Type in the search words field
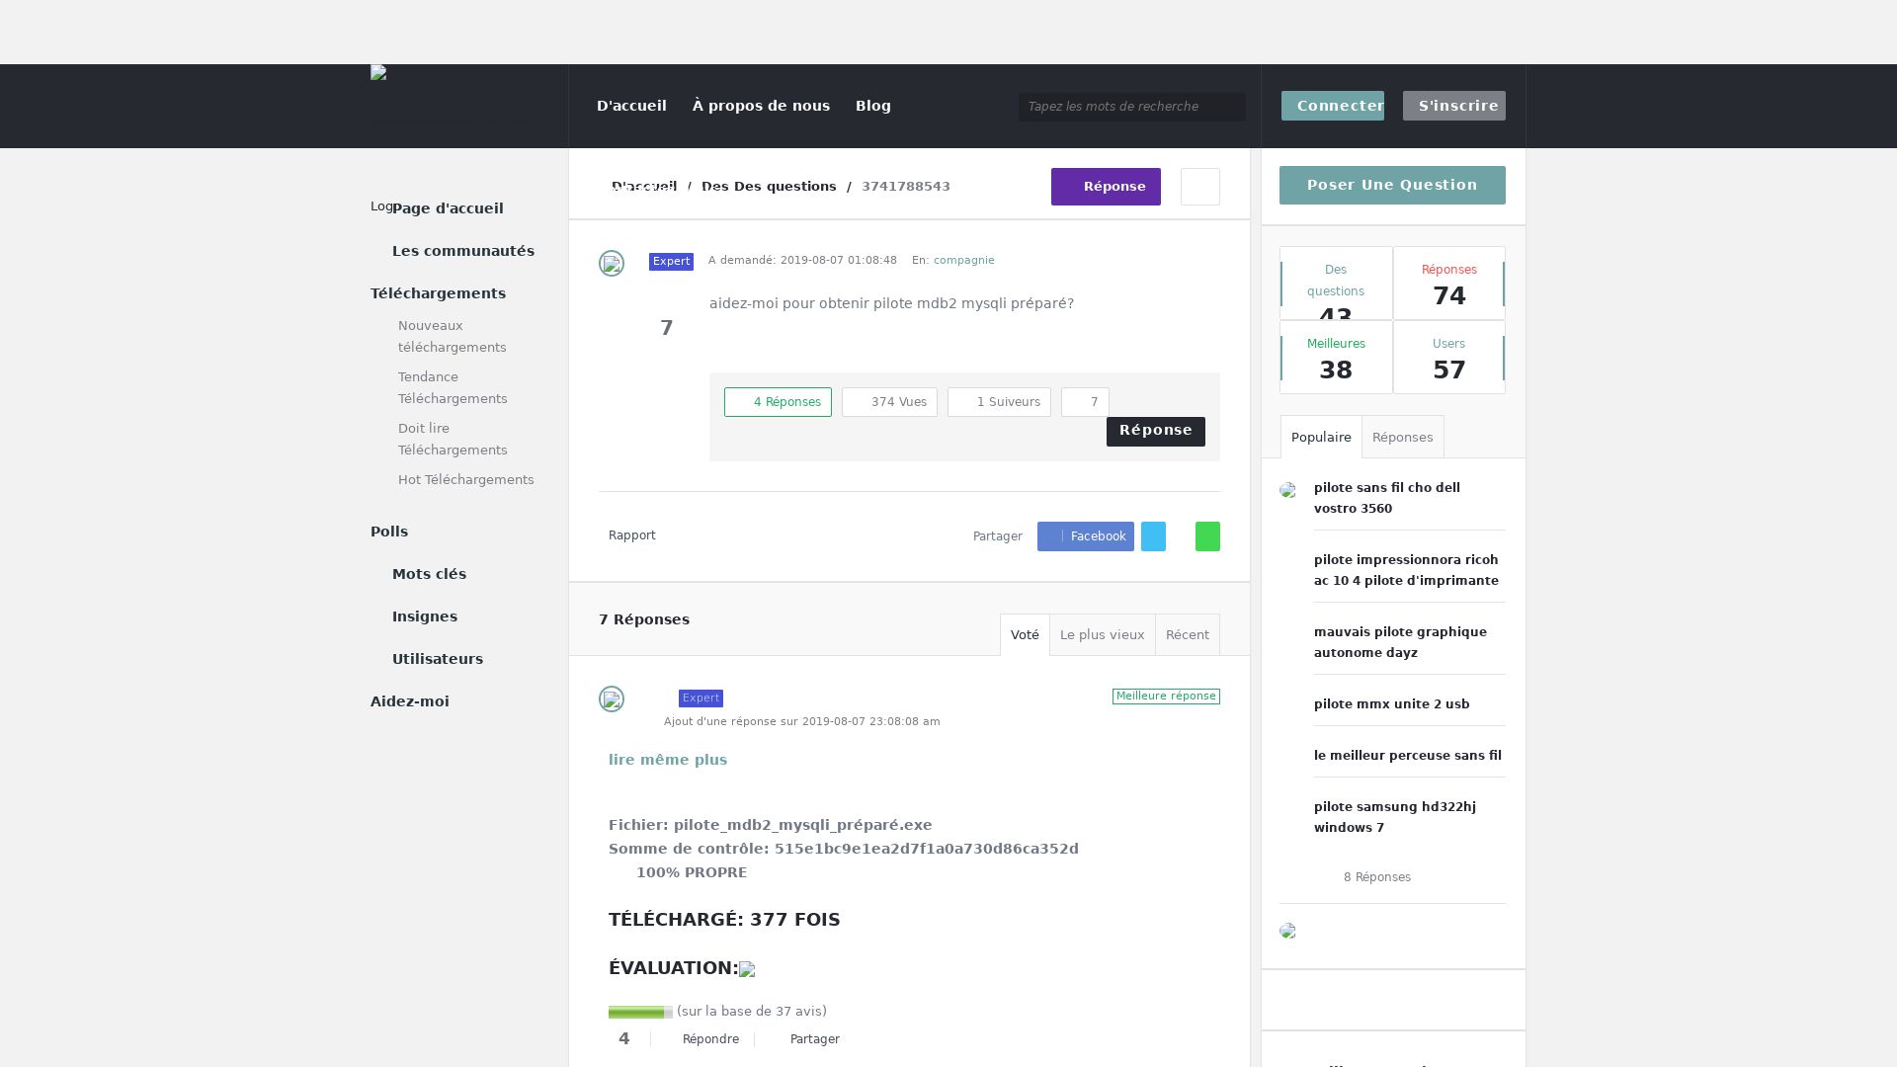 coord(1130,107)
